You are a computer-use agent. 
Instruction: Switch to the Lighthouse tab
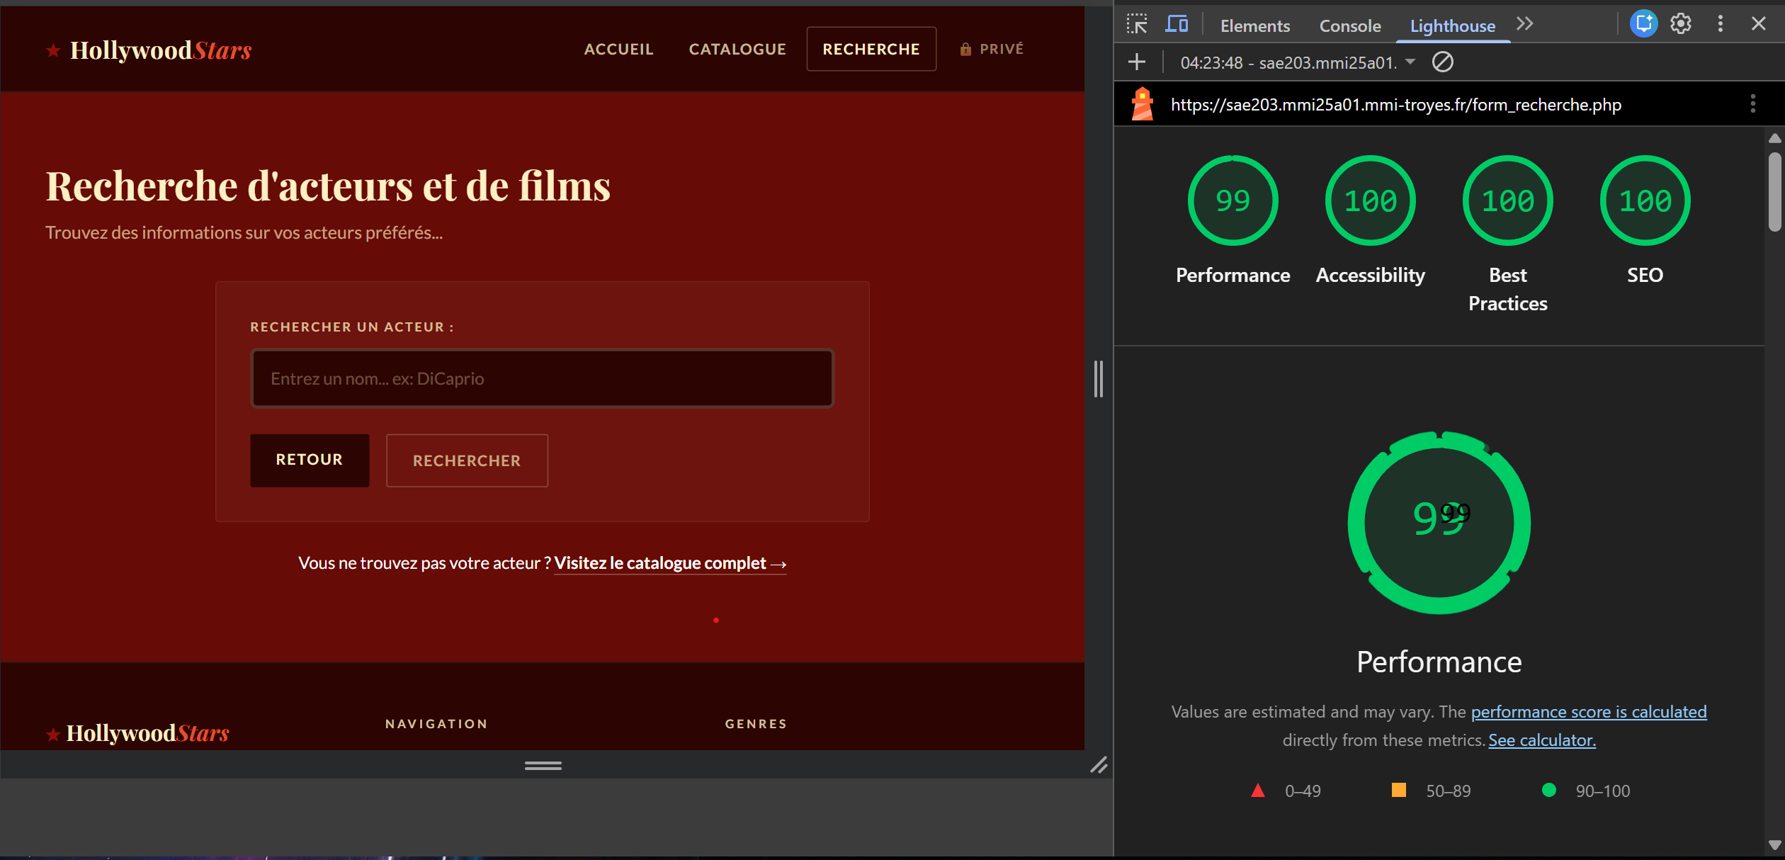[x=1453, y=26]
